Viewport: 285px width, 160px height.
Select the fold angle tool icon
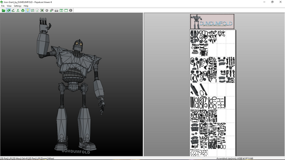(13, 11)
